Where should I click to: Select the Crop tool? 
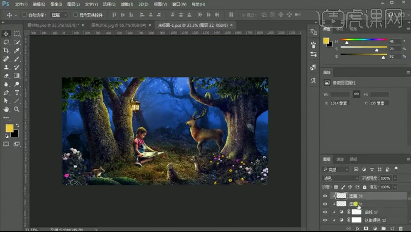6,51
